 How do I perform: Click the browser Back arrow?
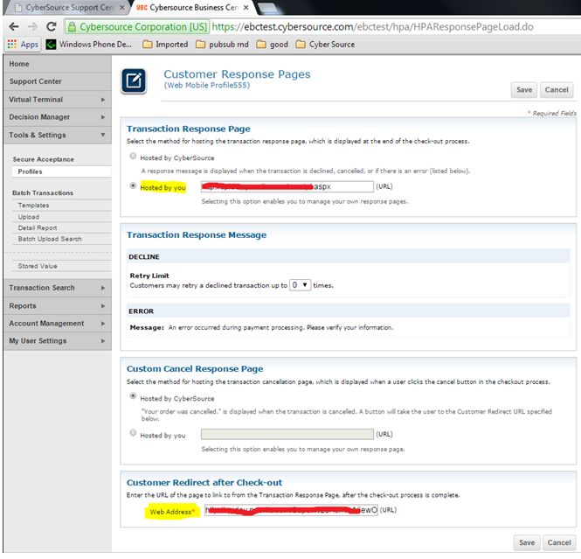coord(14,27)
